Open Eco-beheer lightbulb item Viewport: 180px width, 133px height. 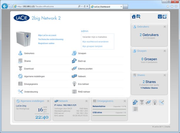(x=82, y=84)
